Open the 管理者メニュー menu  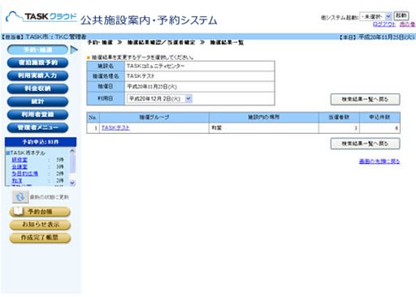click(37, 127)
